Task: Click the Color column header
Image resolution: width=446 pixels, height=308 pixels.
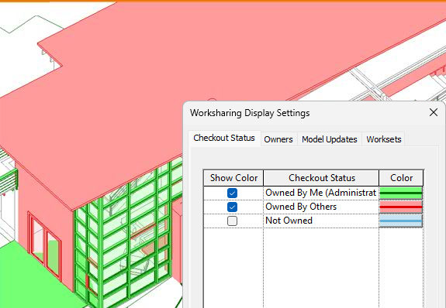Action: (x=401, y=178)
